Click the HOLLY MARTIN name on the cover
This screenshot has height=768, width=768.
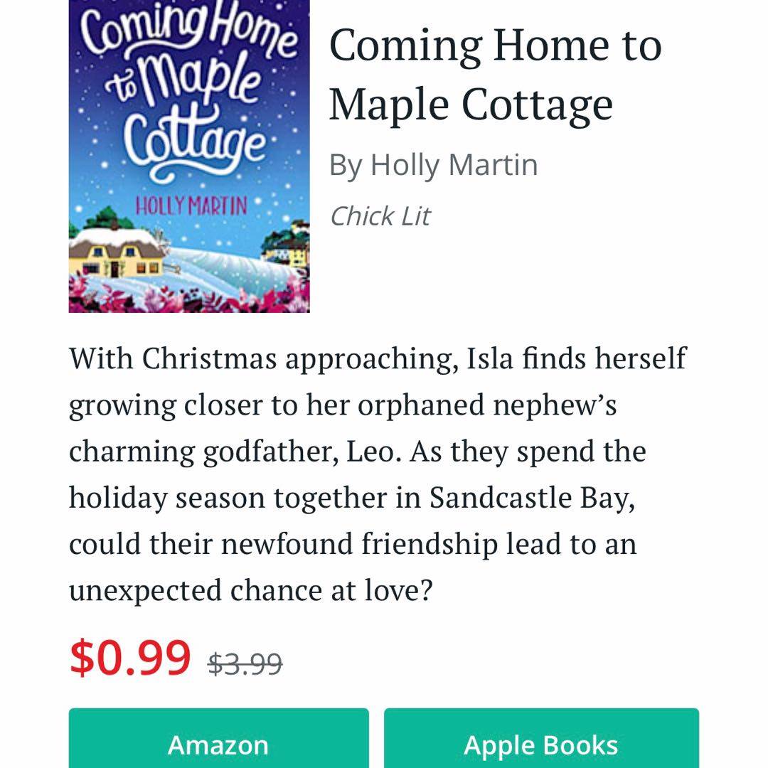click(191, 206)
